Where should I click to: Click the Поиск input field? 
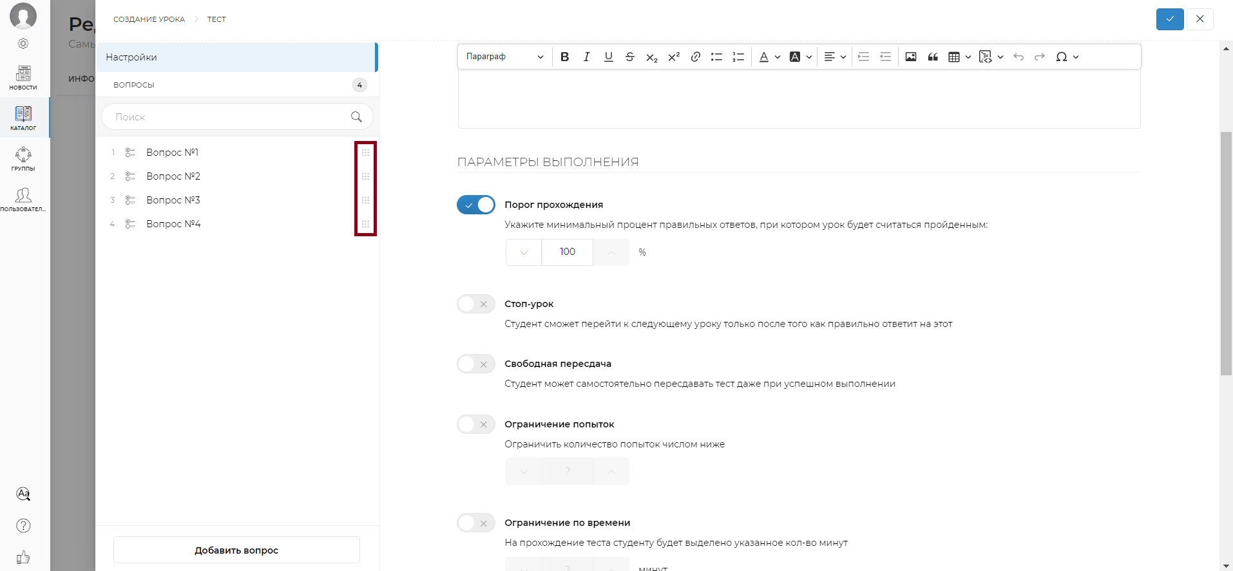pos(236,117)
